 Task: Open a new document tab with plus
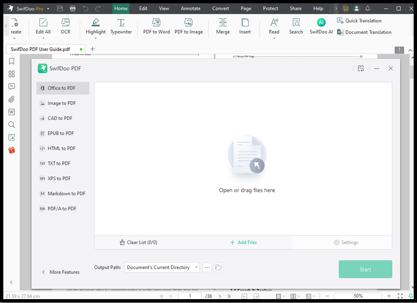click(92, 49)
